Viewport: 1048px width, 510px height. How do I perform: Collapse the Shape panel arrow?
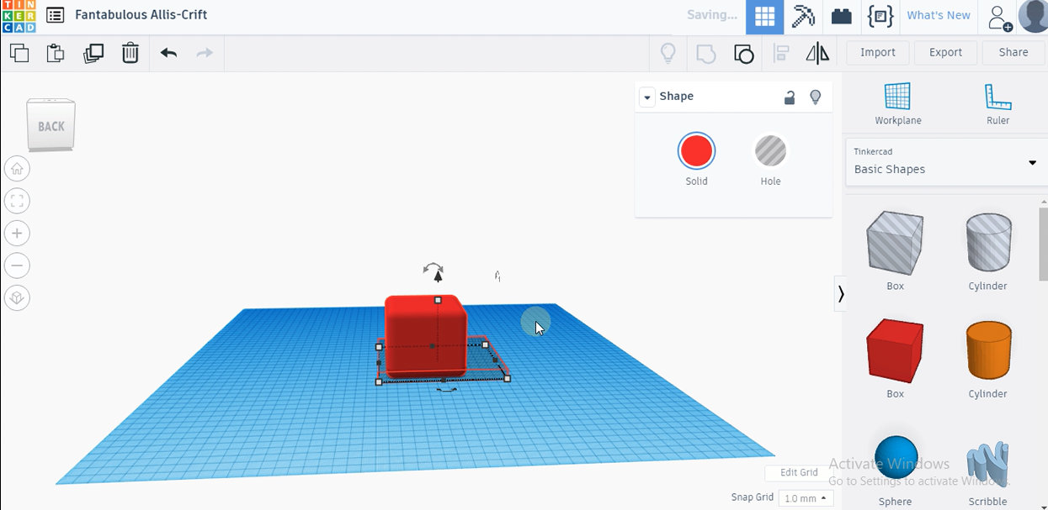click(x=646, y=97)
